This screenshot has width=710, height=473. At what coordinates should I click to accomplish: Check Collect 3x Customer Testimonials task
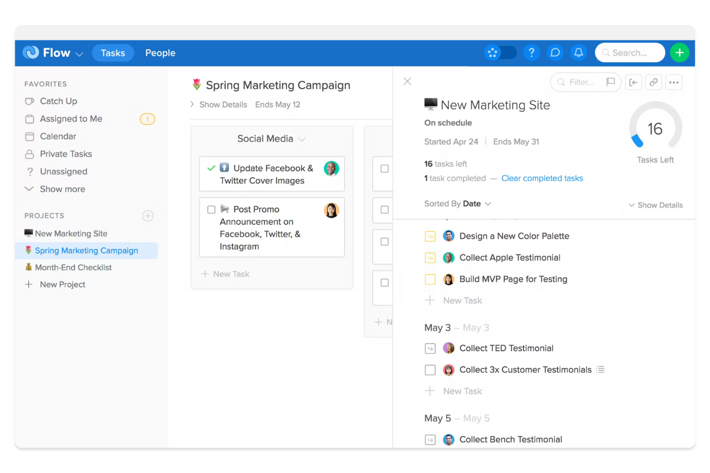[x=430, y=370]
